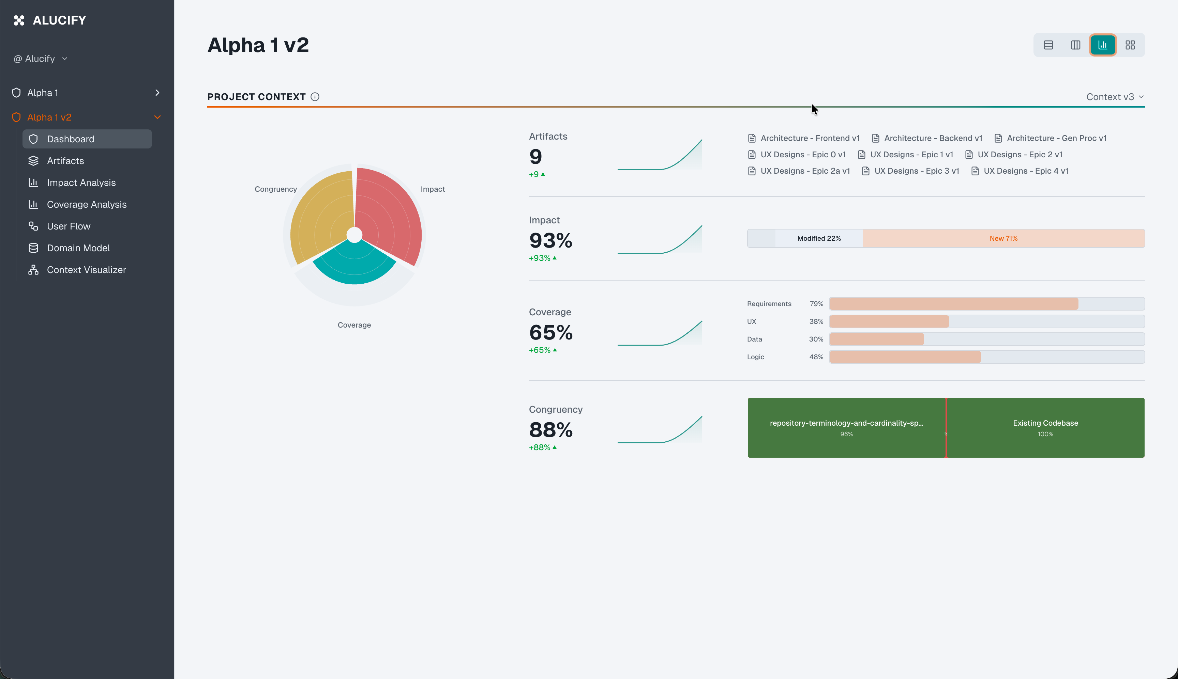Select the Artifacts icon in the sidebar
The image size is (1178, 679).
33,160
